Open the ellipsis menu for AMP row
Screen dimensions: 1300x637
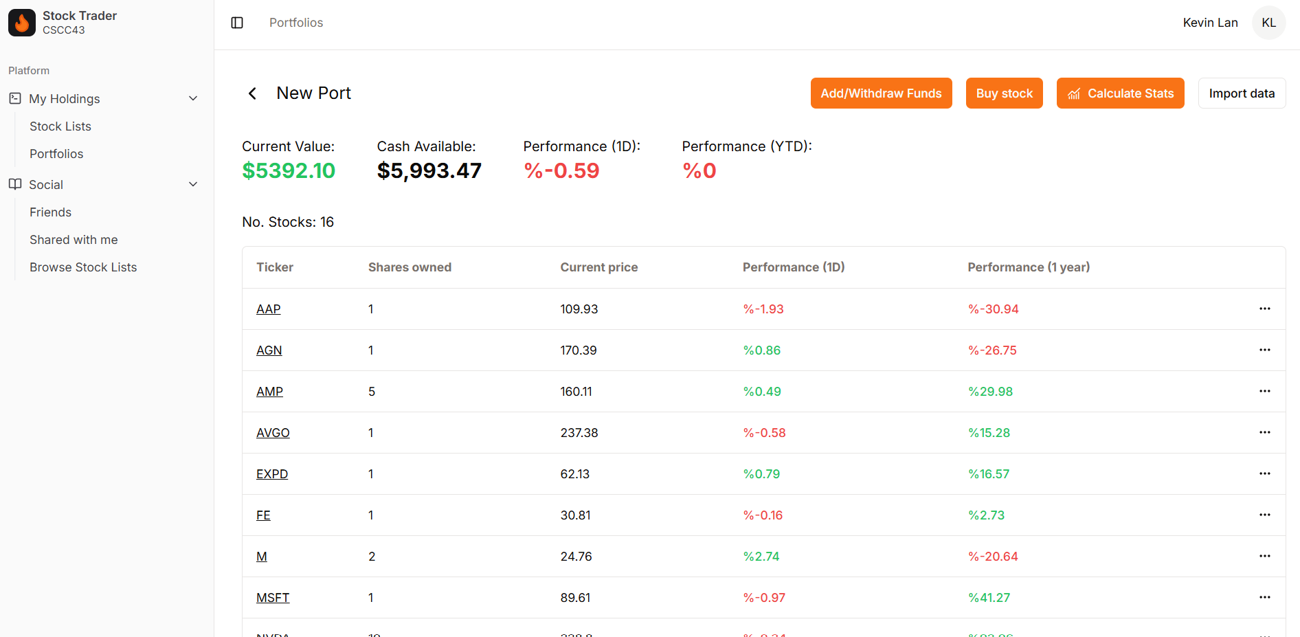[x=1265, y=391]
